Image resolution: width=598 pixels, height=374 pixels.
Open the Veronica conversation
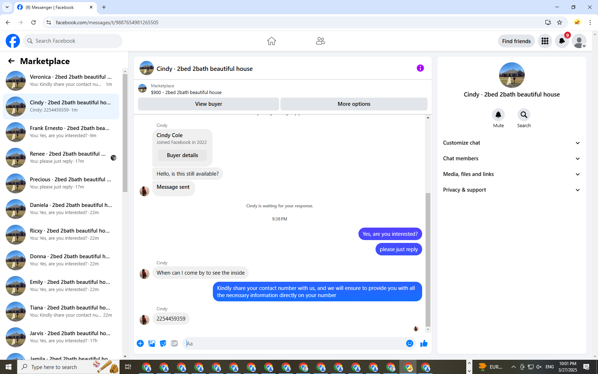pos(61,80)
